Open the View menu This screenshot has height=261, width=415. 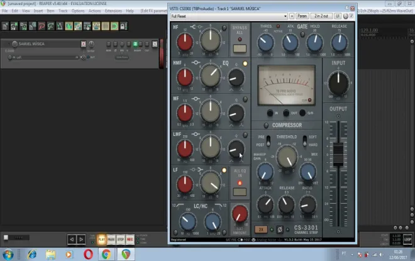[x=26, y=11]
